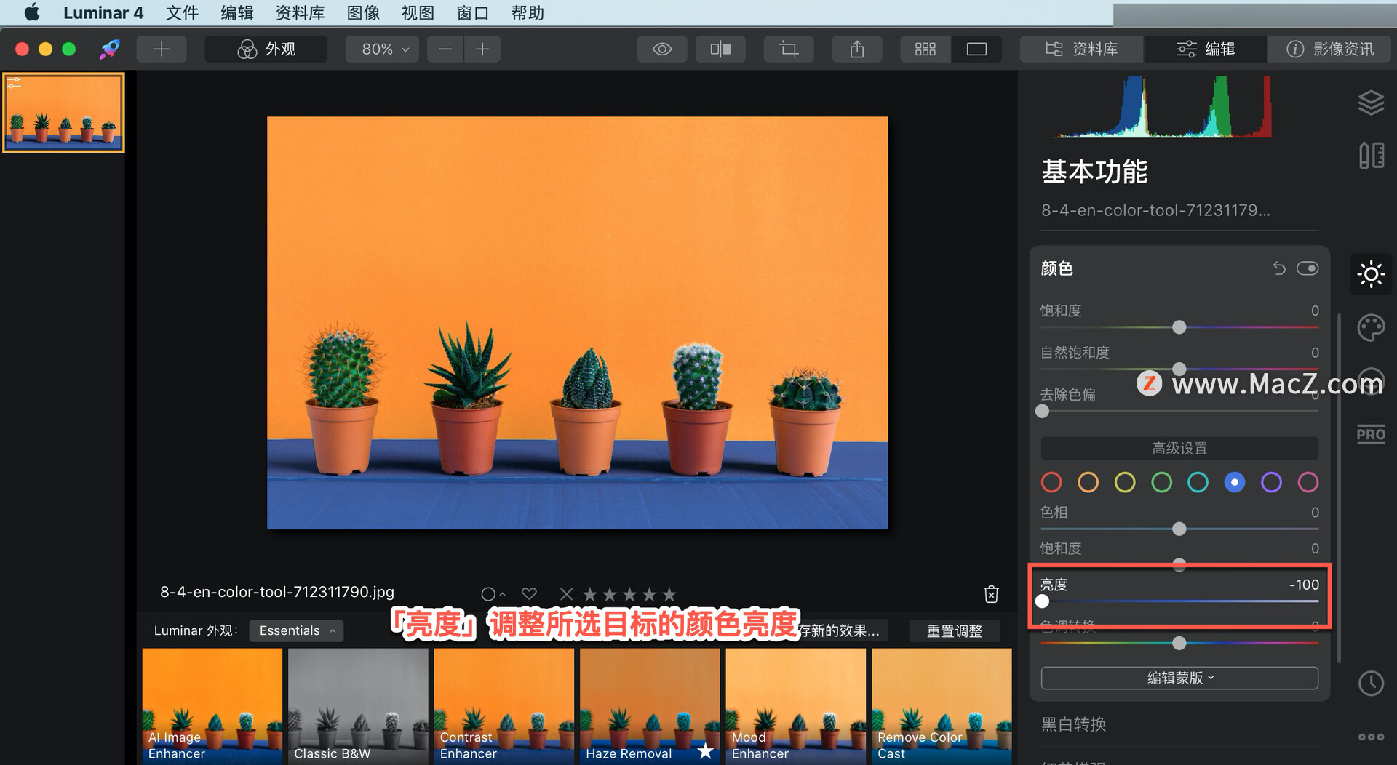
Task: Open the crop tool
Action: pos(789,49)
